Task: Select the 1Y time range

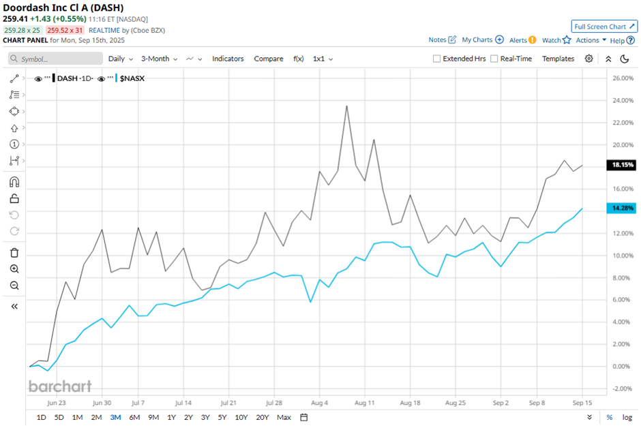Action: 171,417
